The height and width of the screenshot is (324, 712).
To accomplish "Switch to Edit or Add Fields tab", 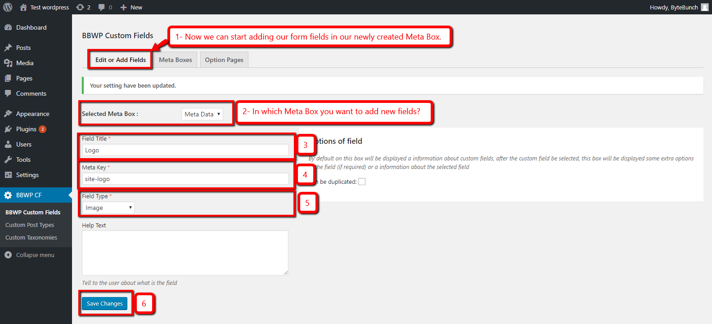I will pos(121,60).
